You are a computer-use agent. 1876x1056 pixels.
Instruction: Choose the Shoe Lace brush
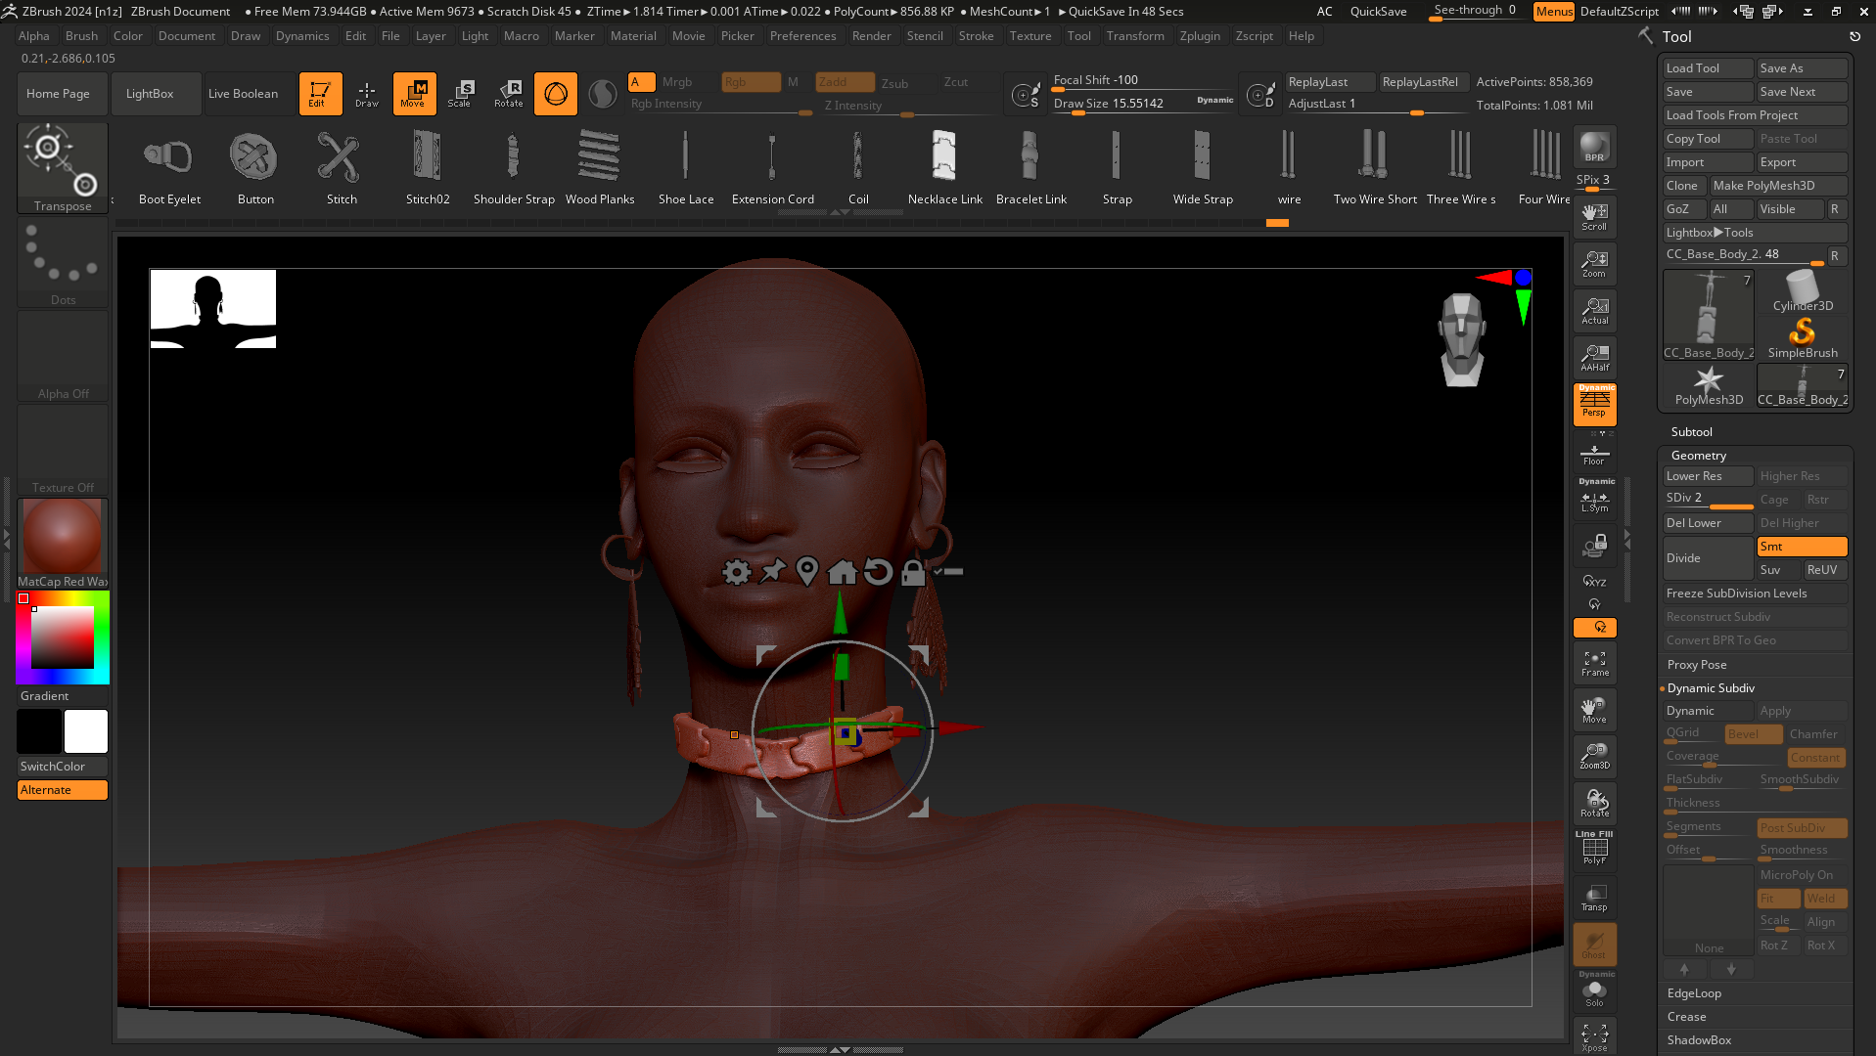pos(686,167)
